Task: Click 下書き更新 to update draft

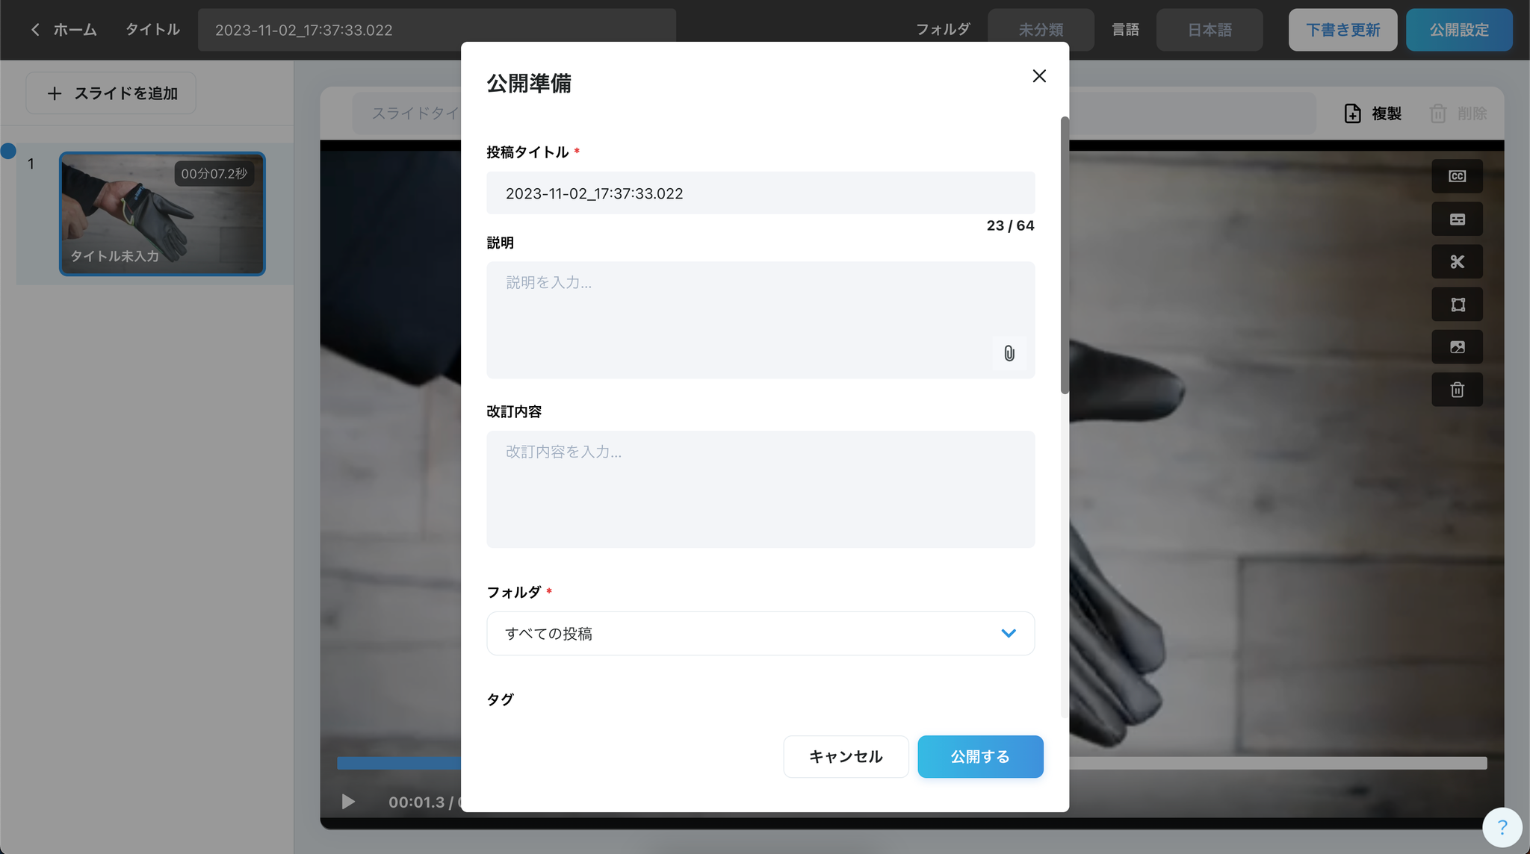Action: [1342, 30]
